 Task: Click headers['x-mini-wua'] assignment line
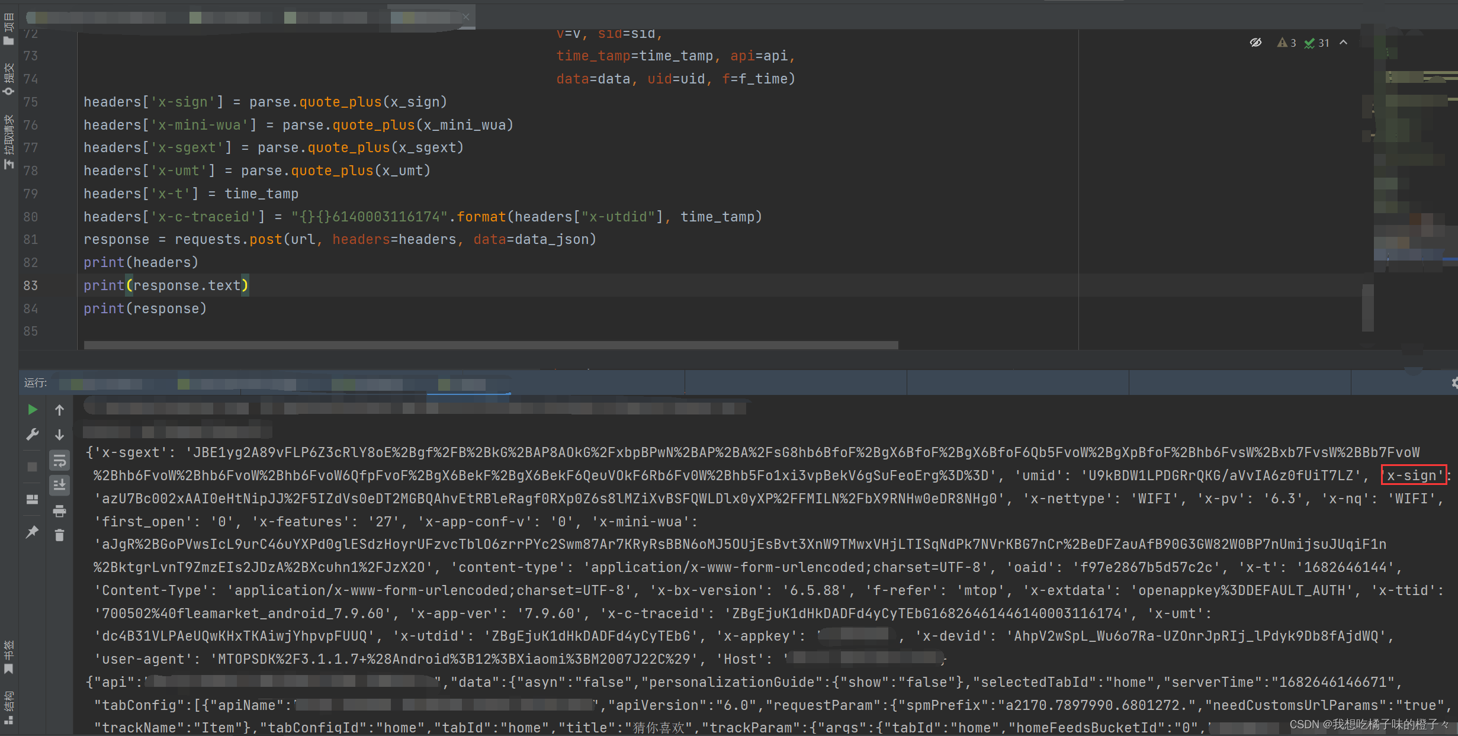pyautogui.click(x=298, y=125)
